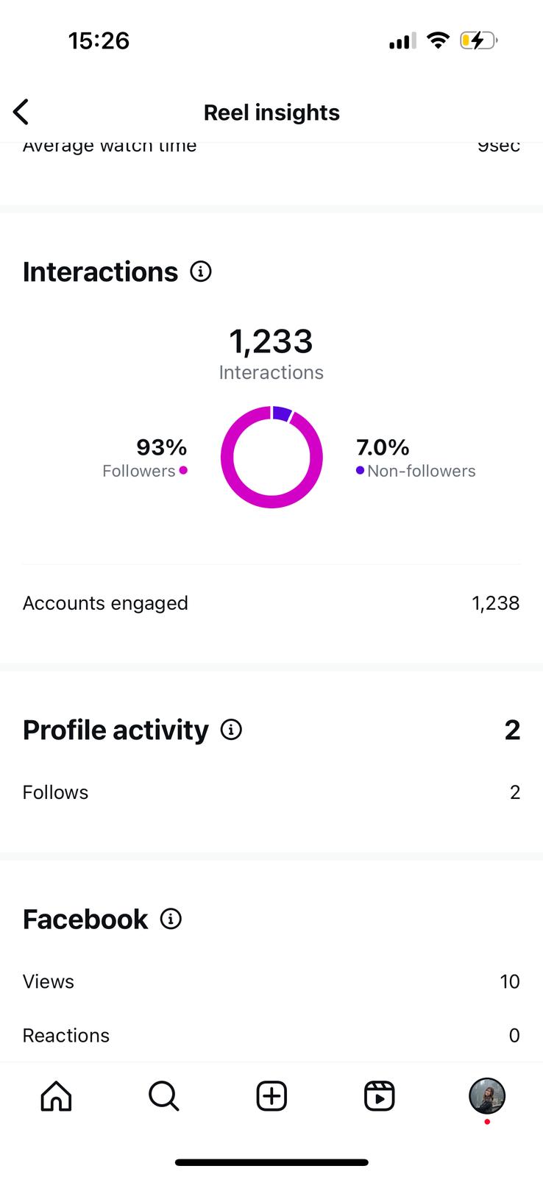Tap the Facebook Reactions row
Viewport: 543px width, 1177px height.
click(271, 1035)
